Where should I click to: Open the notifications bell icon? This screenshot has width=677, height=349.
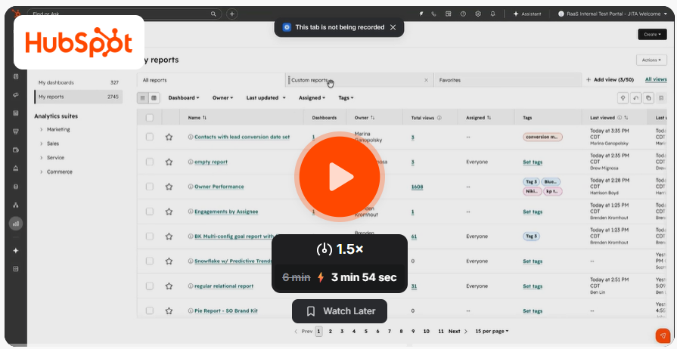[492, 14]
